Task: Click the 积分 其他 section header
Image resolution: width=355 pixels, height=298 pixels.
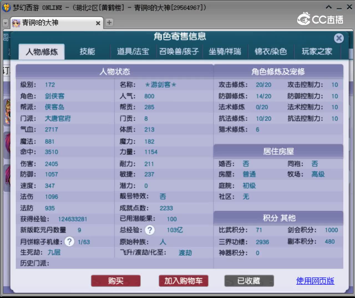Action: (278, 218)
